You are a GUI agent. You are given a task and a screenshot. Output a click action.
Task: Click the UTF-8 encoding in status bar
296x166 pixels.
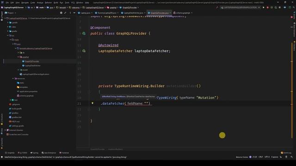pyautogui.click(x=267, y=157)
